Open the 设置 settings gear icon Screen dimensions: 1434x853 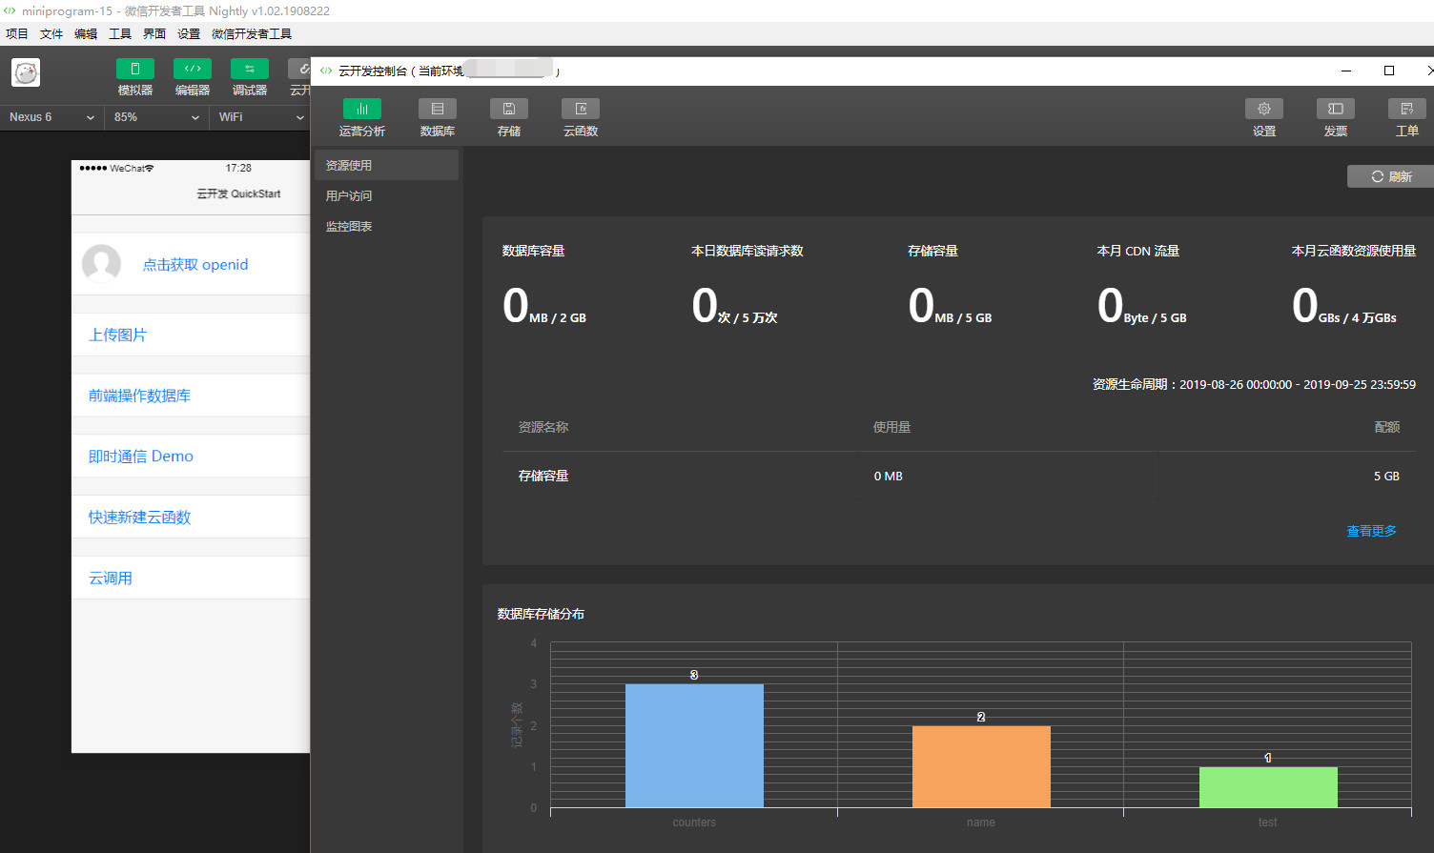1264,109
